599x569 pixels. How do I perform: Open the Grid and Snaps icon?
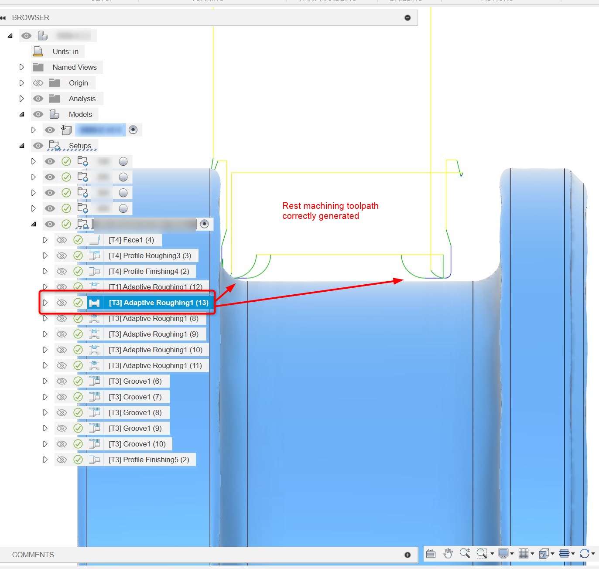[524, 554]
